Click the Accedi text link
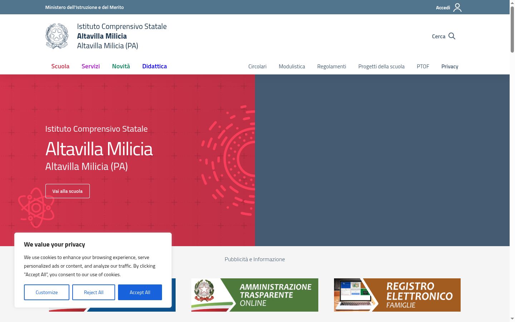The height and width of the screenshot is (322, 515). click(x=443, y=8)
